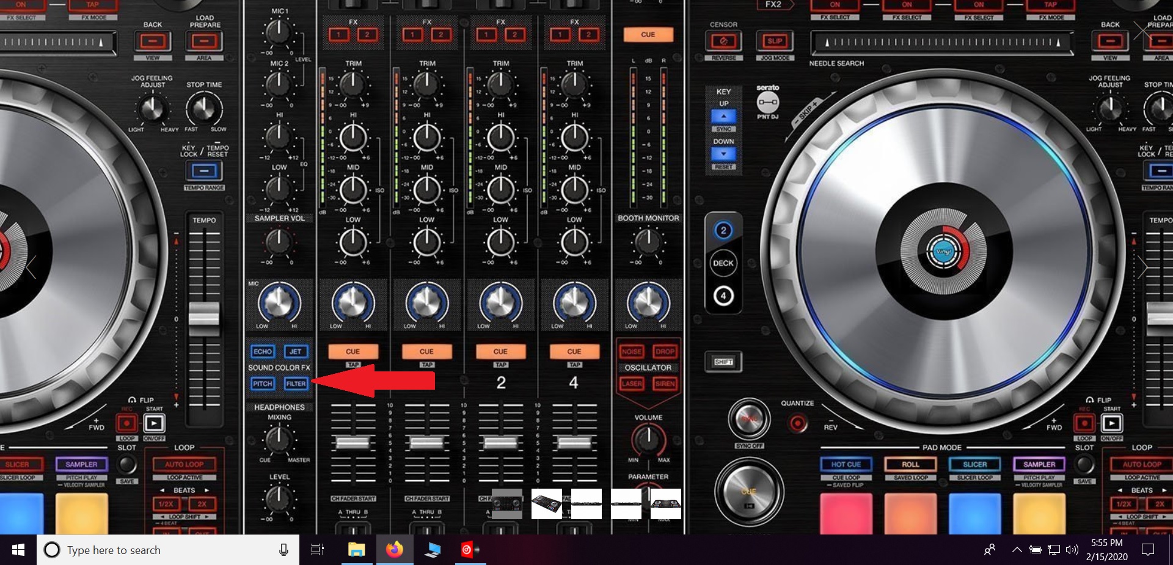Trigger the NOISE oscillator sound
Viewport: 1173px width, 565px height.
click(x=632, y=352)
